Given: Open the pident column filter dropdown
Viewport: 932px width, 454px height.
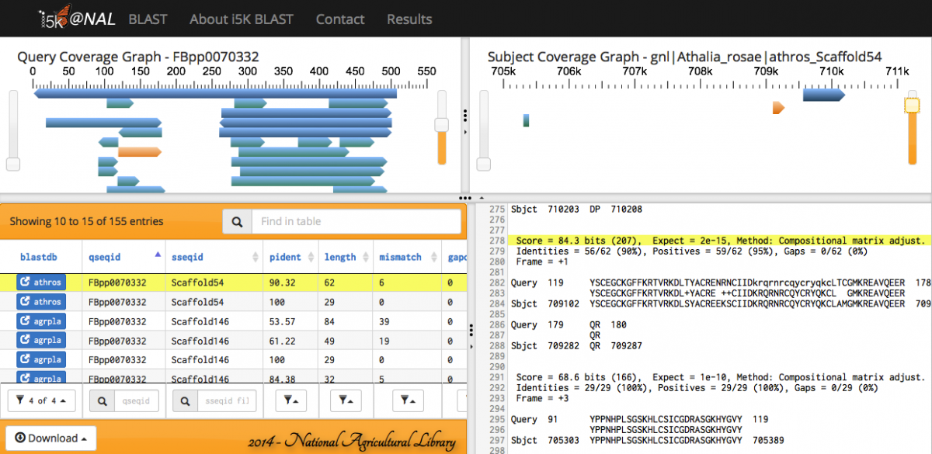Looking at the screenshot, I should coord(293,401).
